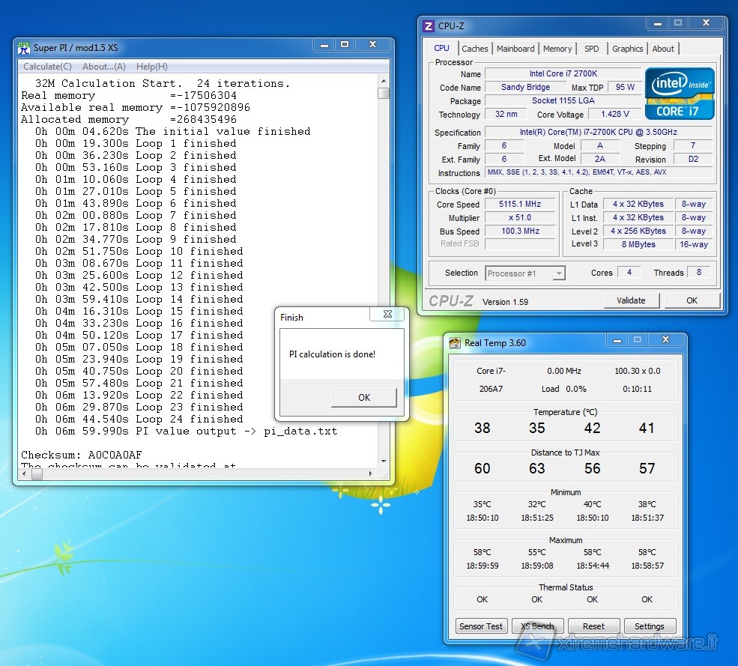Click the CPU-Z title bar icon
This screenshot has height=666, width=738.
429,25
